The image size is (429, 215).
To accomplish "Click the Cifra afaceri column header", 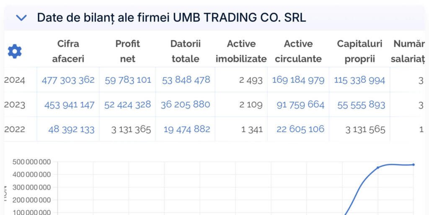I will click(68, 51).
